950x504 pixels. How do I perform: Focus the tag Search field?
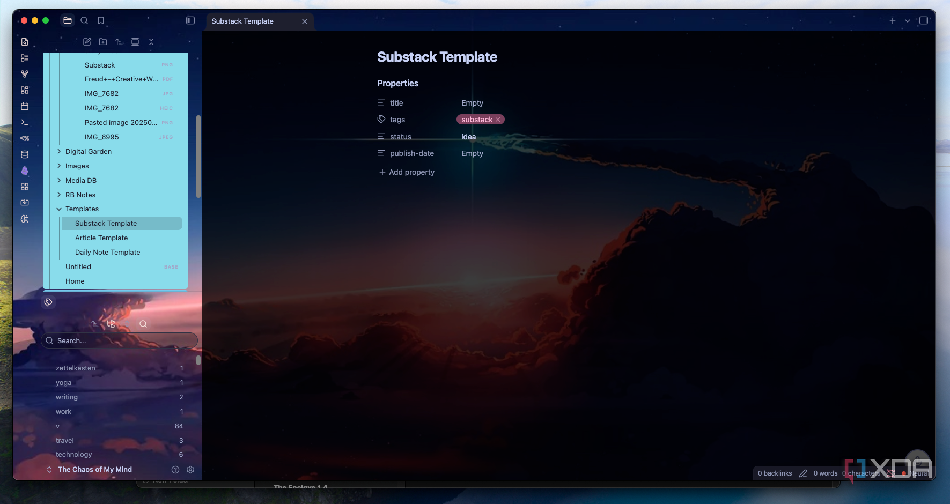point(119,340)
